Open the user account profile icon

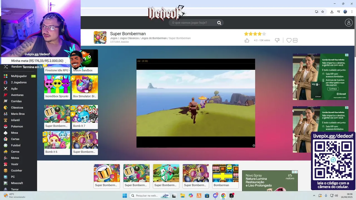348,22
